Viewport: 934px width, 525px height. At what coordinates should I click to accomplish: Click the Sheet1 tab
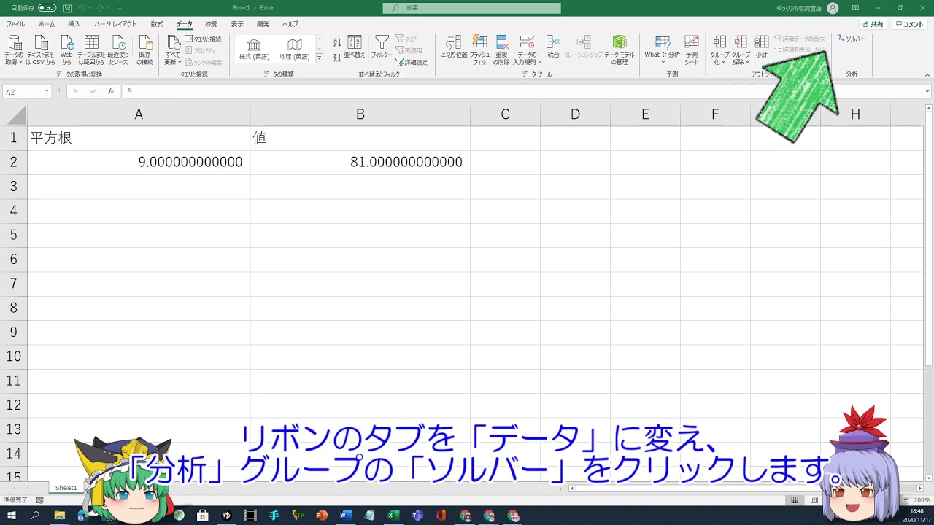click(x=66, y=488)
